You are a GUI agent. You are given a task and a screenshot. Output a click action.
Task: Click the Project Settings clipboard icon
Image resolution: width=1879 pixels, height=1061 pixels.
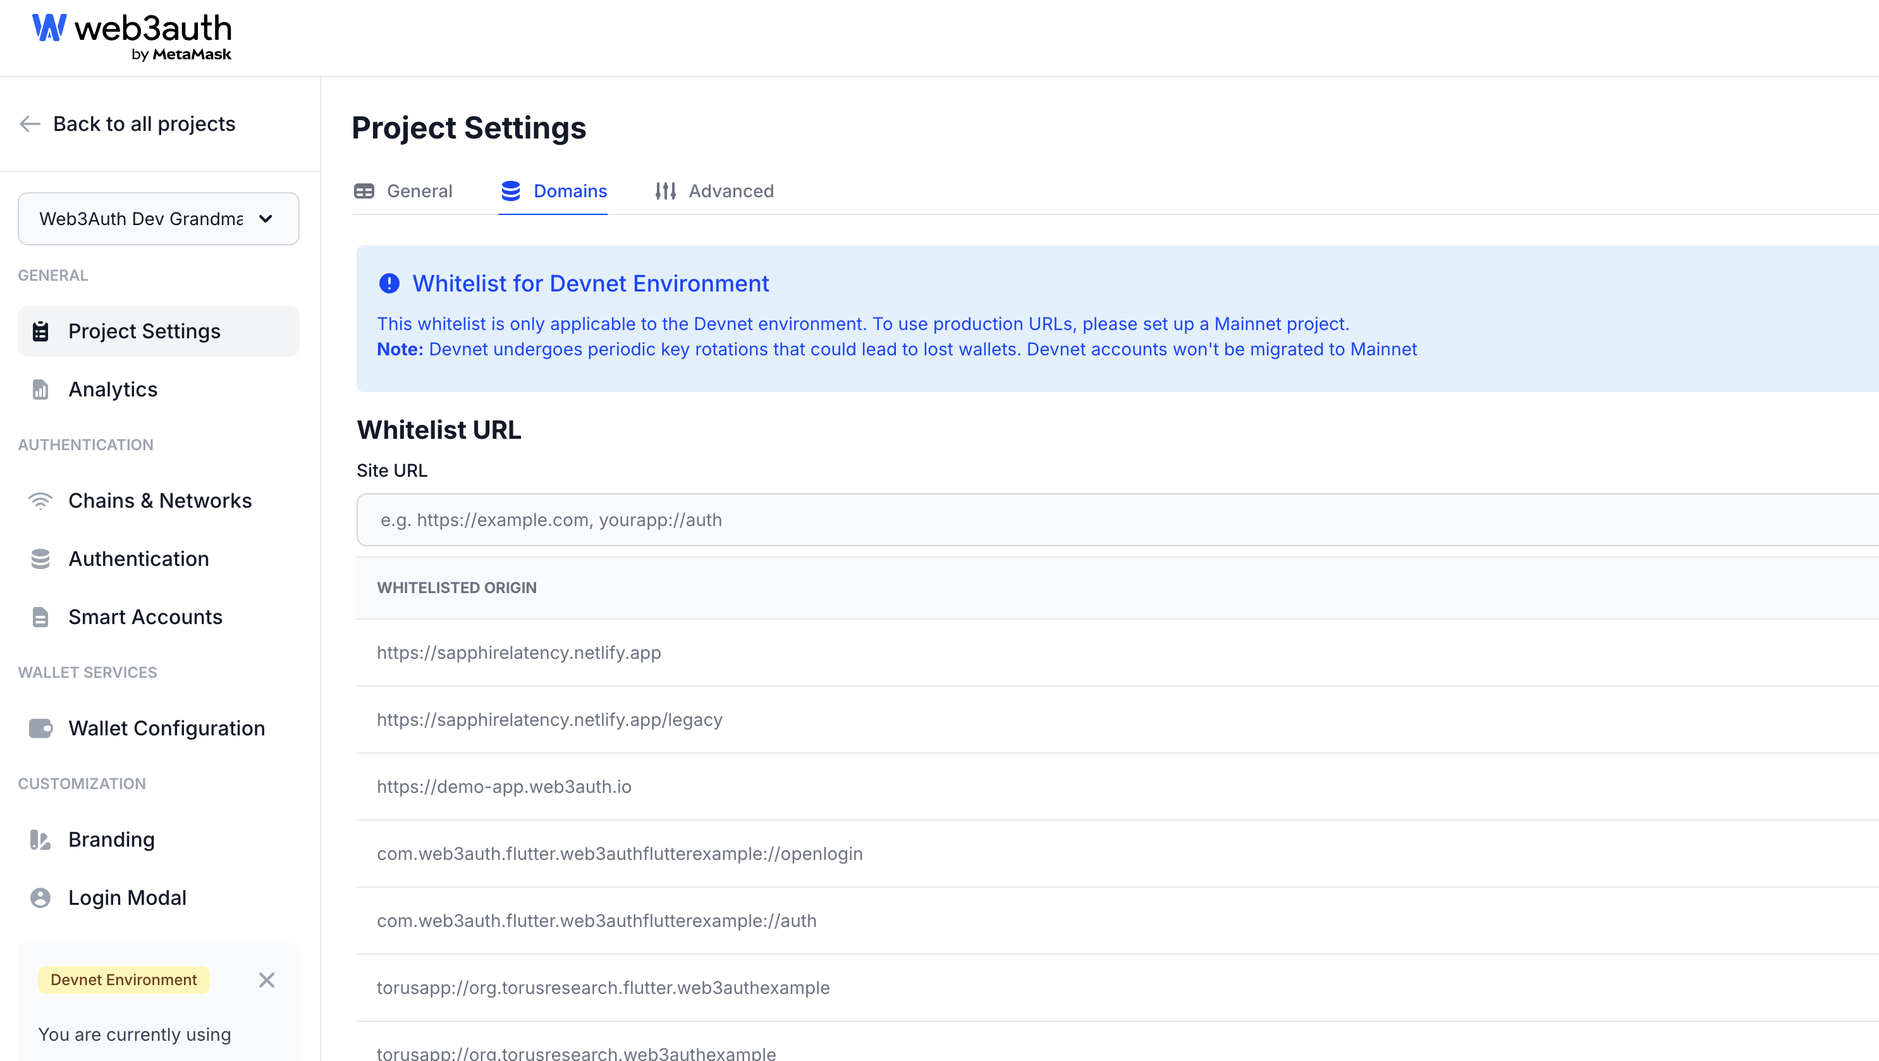point(41,331)
